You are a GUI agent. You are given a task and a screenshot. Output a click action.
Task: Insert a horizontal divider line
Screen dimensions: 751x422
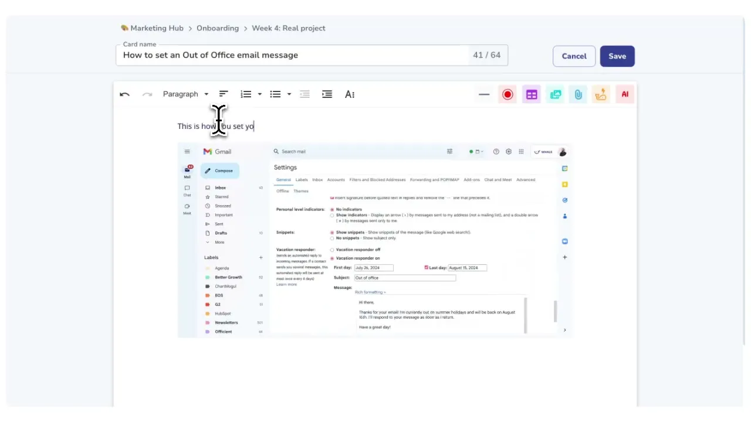[x=484, y=94]
